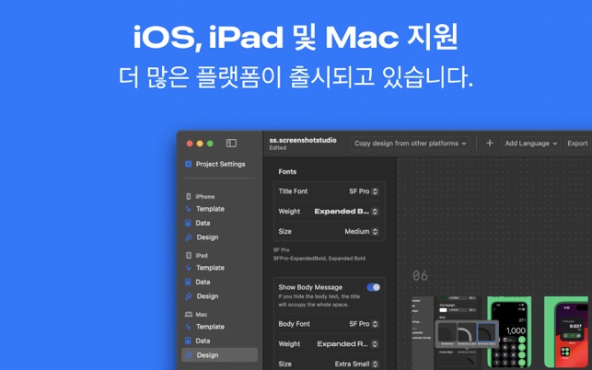Click the iPad Template sparkle icon
Viewport: 592px width, 370px height.
(x=188, y=268)
